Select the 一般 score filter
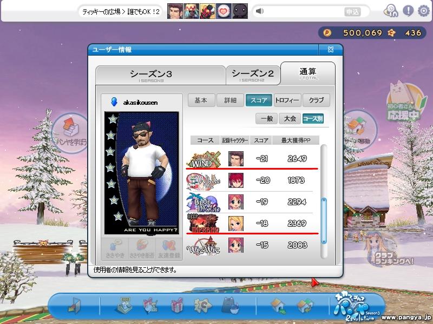This screenshot has height=324, width=433. coord(266,119)
